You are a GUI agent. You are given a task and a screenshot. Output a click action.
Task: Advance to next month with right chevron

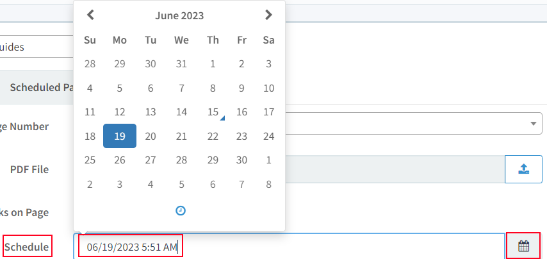point(268,15)
